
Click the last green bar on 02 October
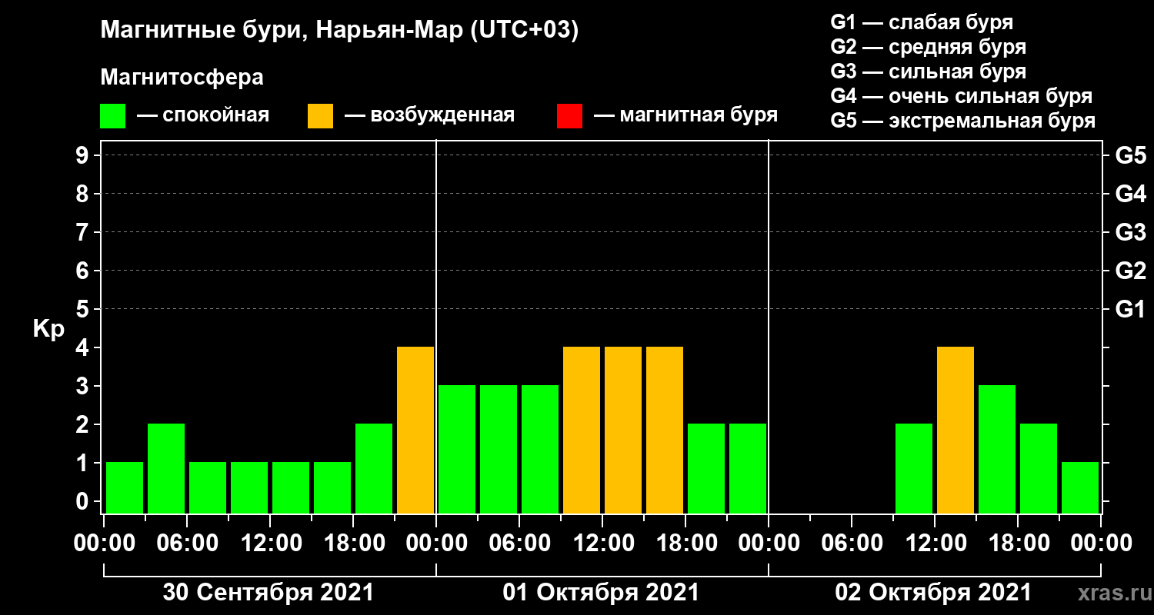point(1080,488)
